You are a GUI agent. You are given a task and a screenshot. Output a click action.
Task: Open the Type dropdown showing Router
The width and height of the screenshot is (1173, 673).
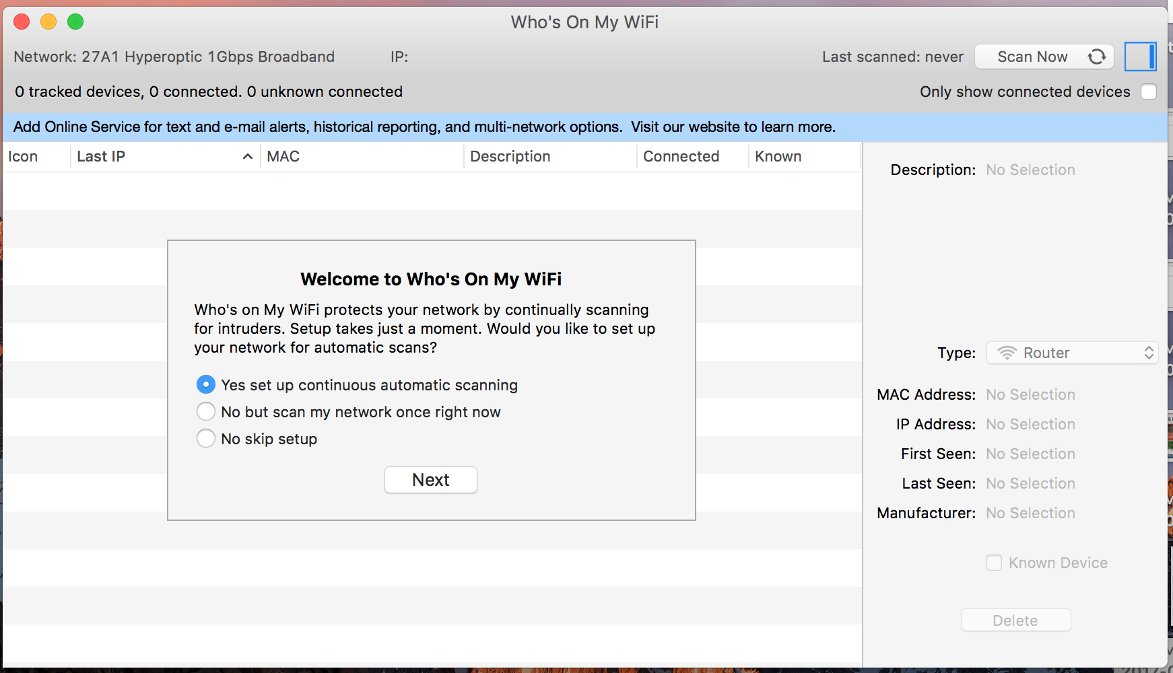point(1071,353)
